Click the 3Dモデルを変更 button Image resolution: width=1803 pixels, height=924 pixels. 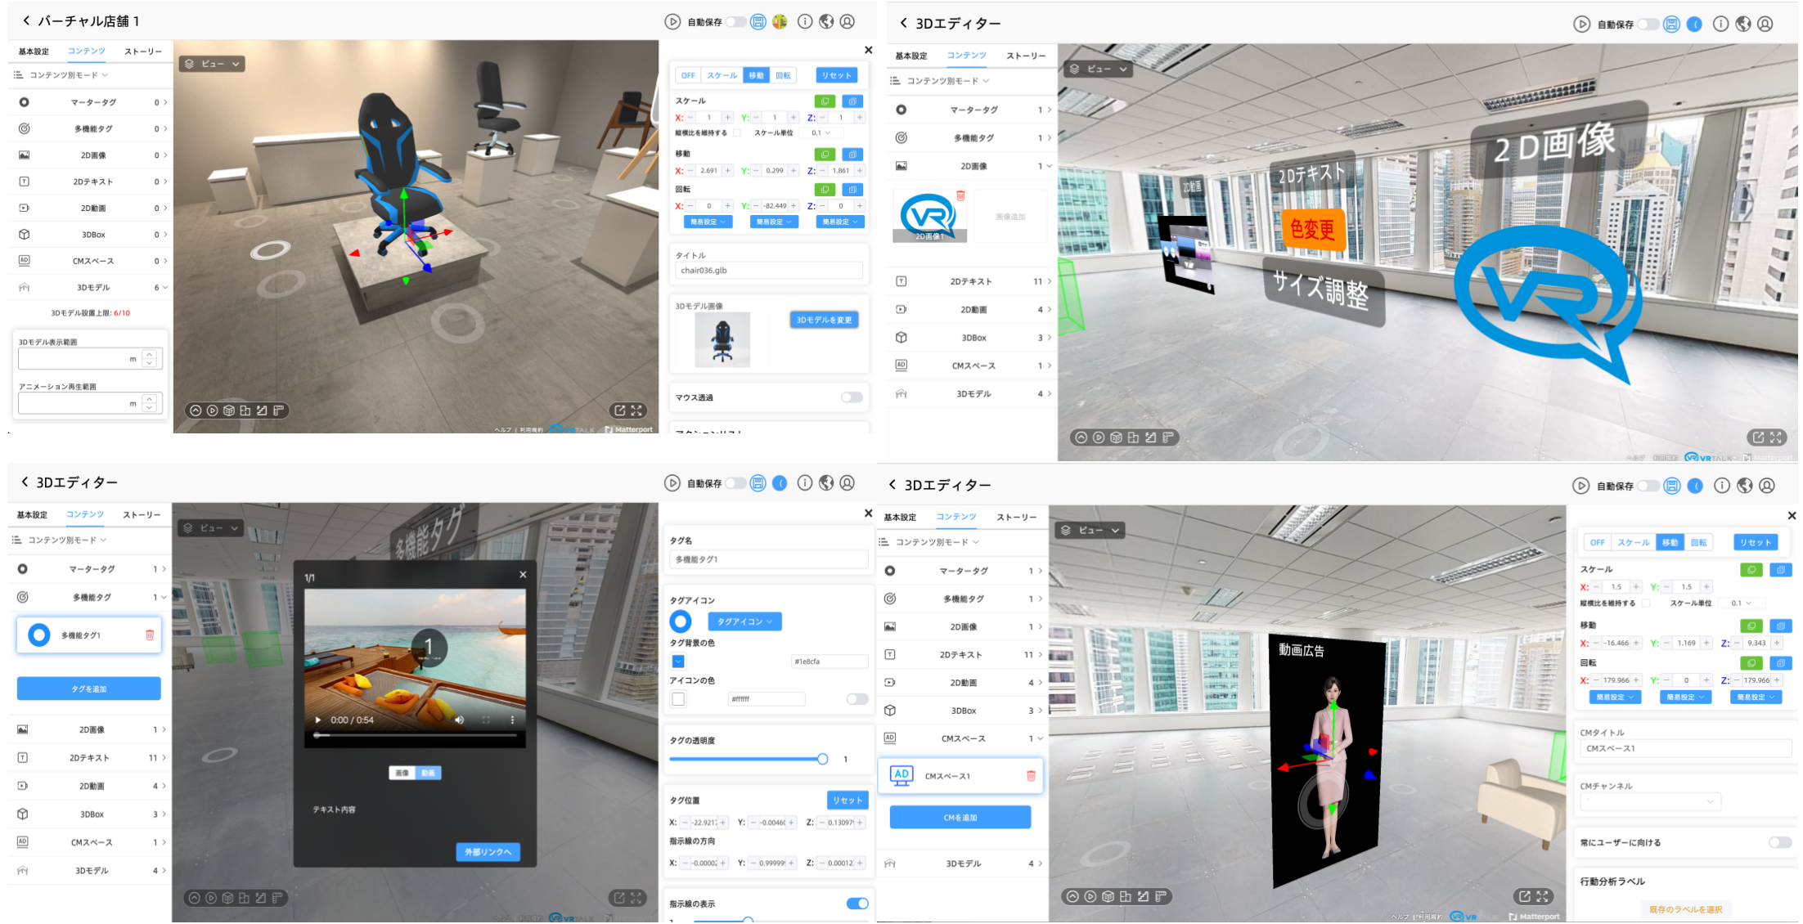824,320
